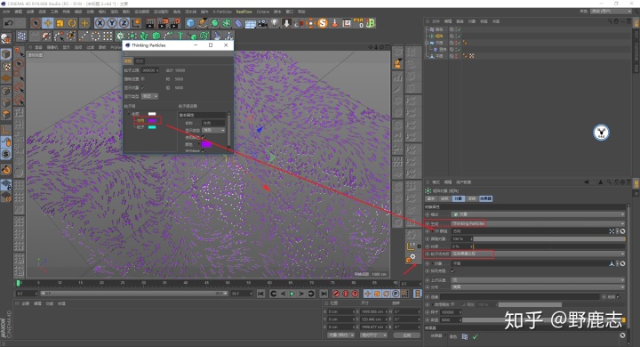Image resolution: width=640 pixels, height=347 pixels.
Task: Click the green frame marker on timeline
Action: pos(18,283)
